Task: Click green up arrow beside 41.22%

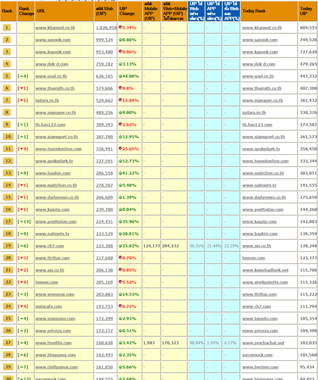Action: coord(120,173)
